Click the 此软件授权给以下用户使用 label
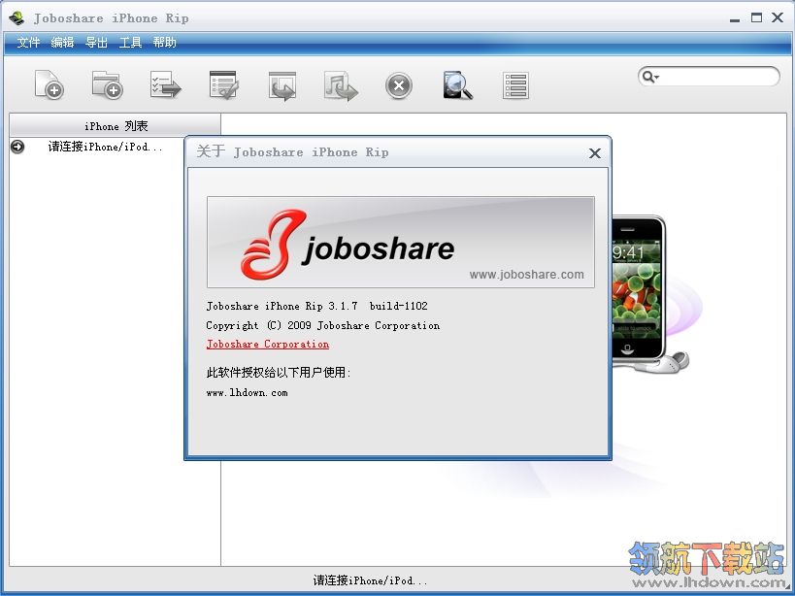795x596 pixels. (279, 373)
